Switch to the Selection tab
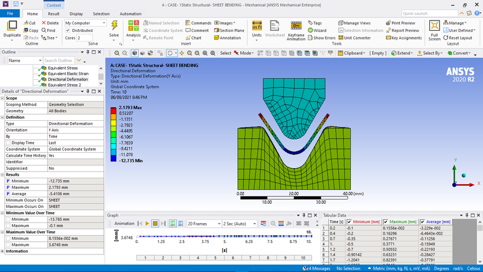 [x=101, y=13]
